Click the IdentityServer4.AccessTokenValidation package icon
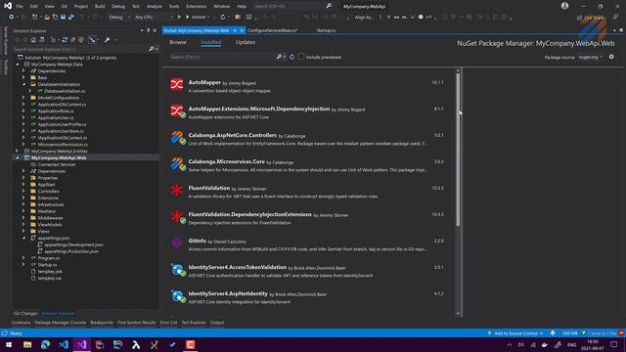The height and width of the screenshot is (352, 626). [x=177, y=270]
